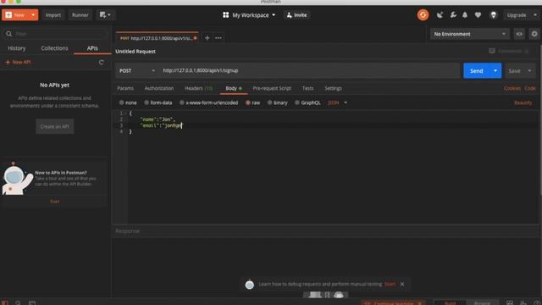Viewport: 542px width, 305px height.
Task: Open Send button dropdown arrow
Action: [495, 70]
